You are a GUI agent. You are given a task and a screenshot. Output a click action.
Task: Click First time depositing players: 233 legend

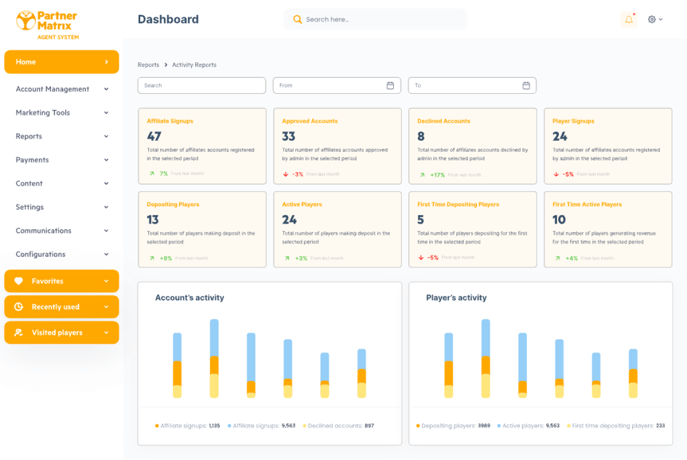coord(616,426)
